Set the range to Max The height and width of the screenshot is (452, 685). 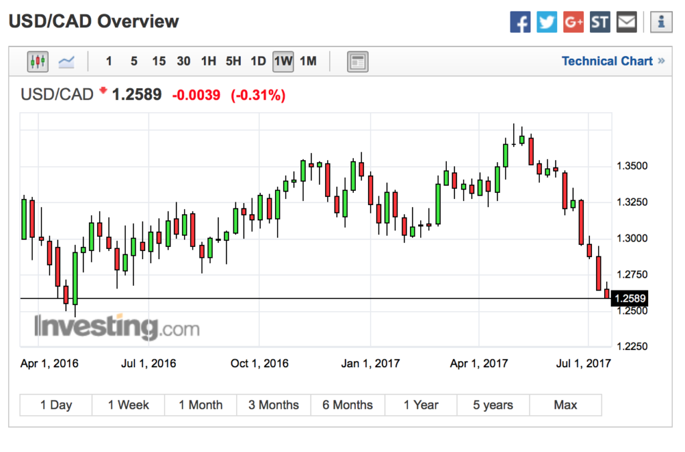tap(565, 405)
